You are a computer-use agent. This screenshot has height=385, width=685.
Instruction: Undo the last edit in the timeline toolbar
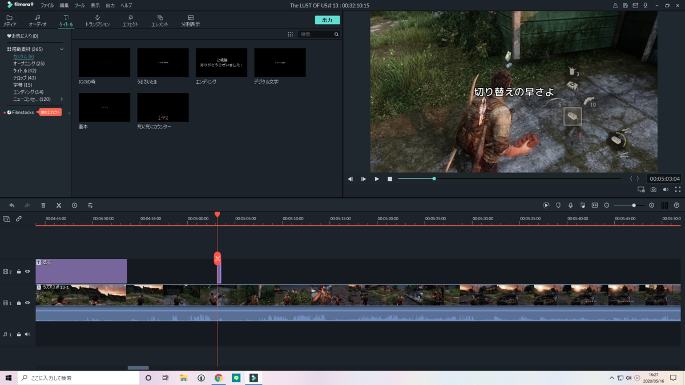click(11, 205)
